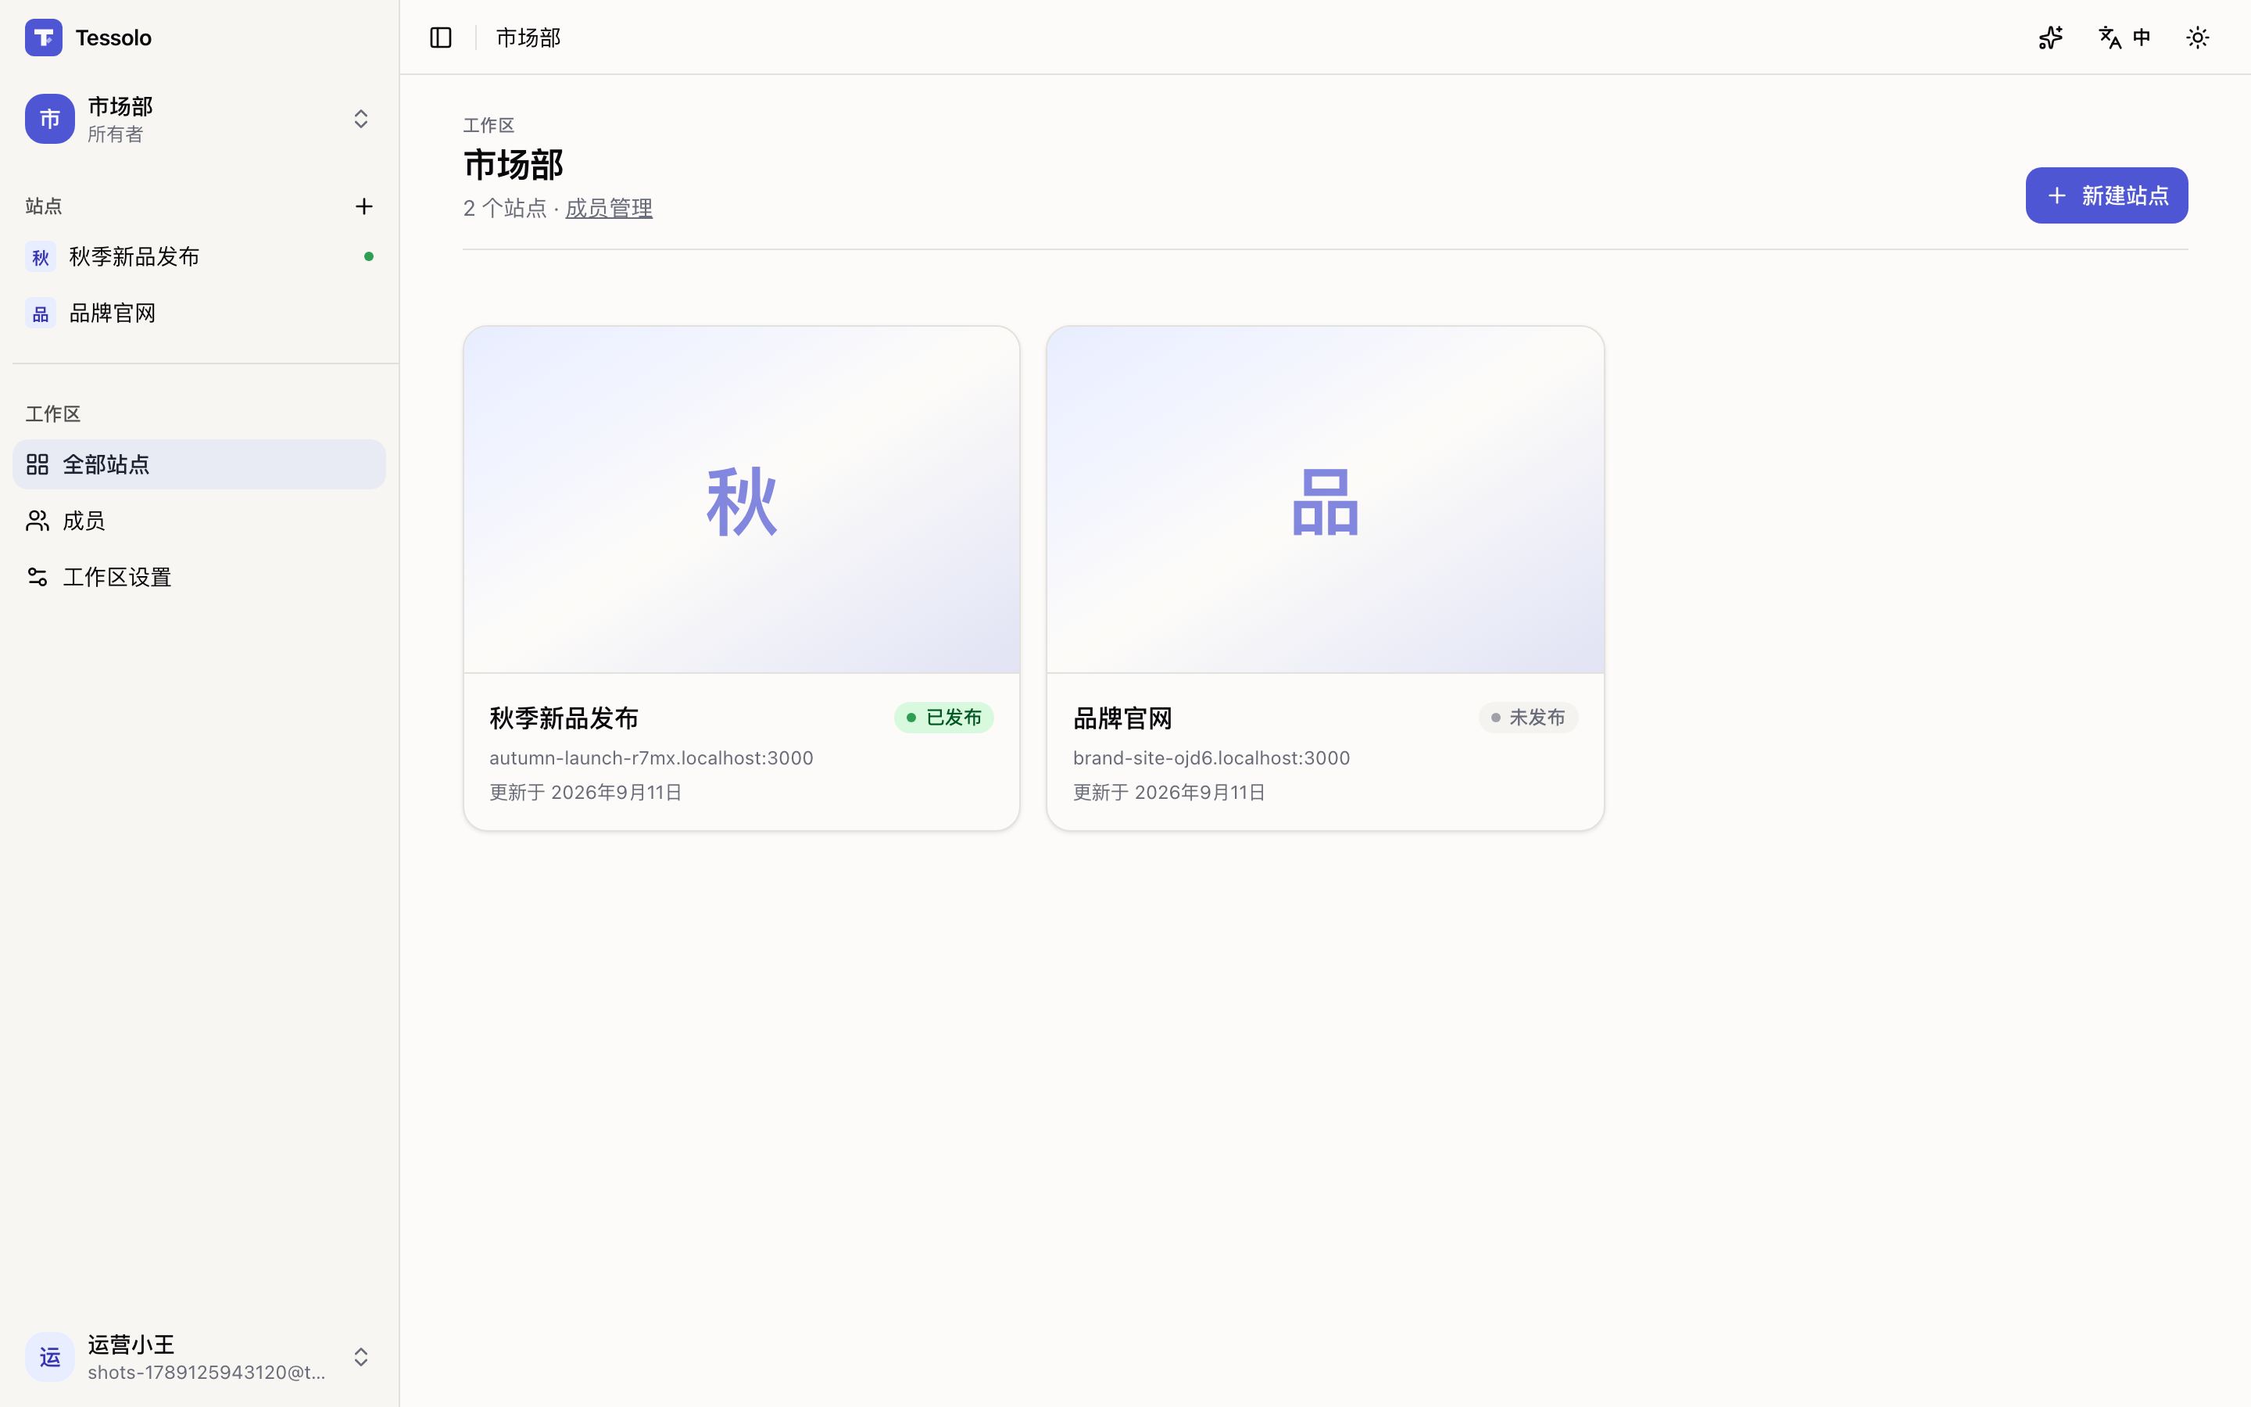Expand the 运营小王 account menu chevron
Image resolution: width=2251 pixels, height=1407 pixels.
pyautogui.click(x=361, y=1357)
